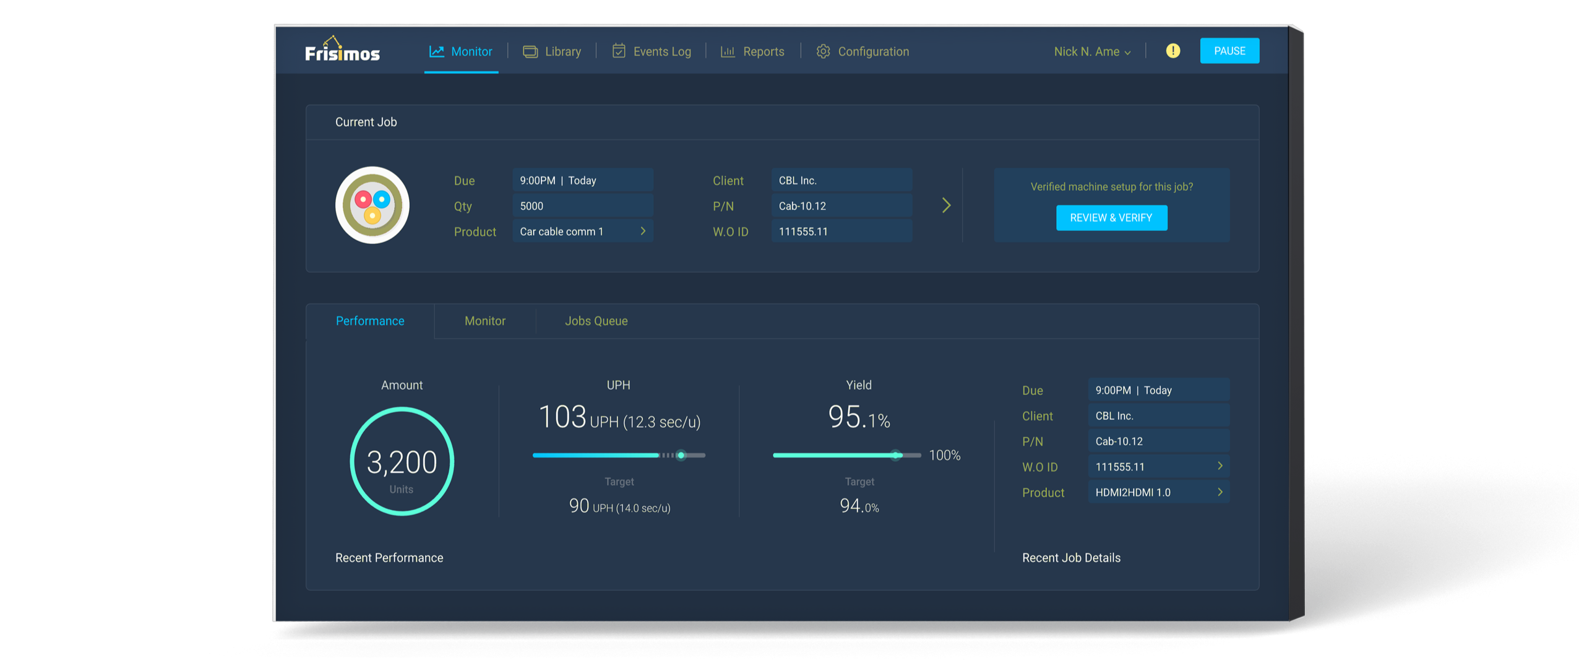Select the Performance tab
1579x663 pixels.
click(370, 321)
